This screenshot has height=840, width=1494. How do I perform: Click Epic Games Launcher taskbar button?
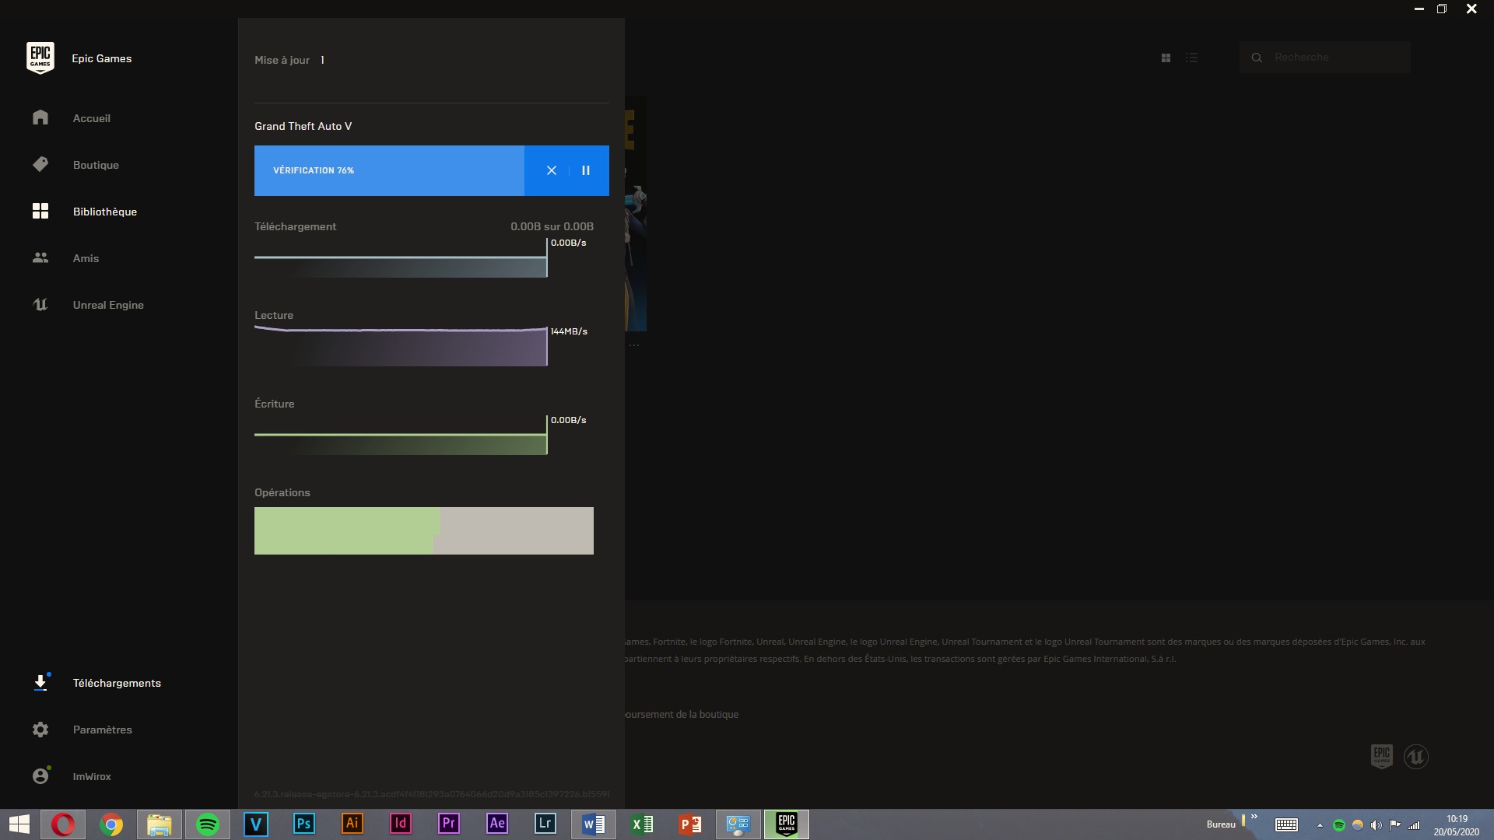click(787, 824)
